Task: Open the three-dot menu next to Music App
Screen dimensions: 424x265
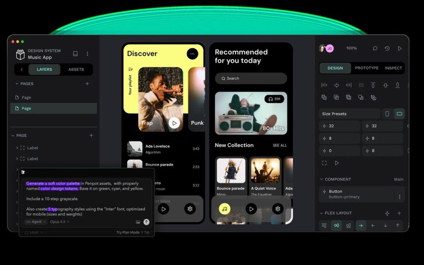Action: click(87, 53)
